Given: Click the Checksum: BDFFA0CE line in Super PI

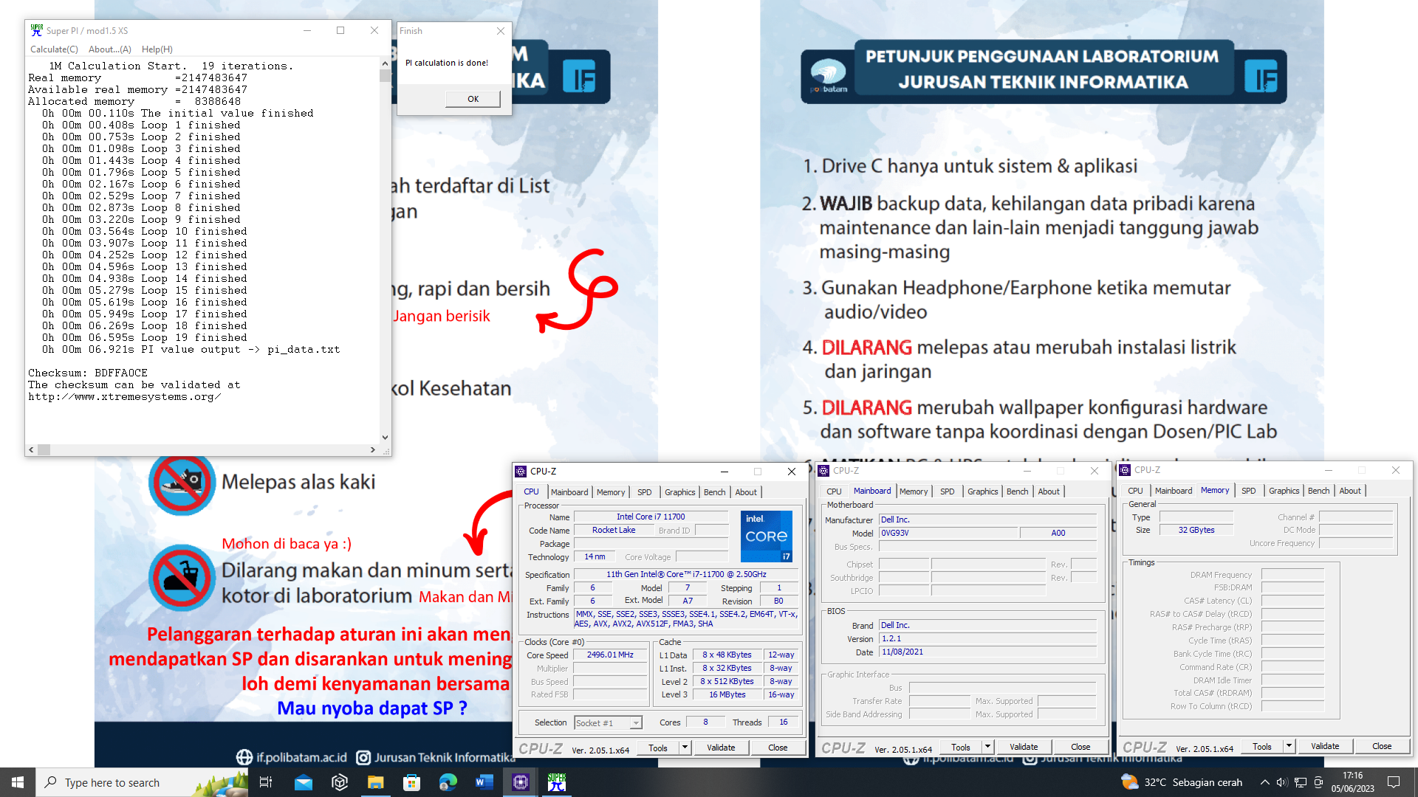Looking at the screenshot, I should click(88, 373).
